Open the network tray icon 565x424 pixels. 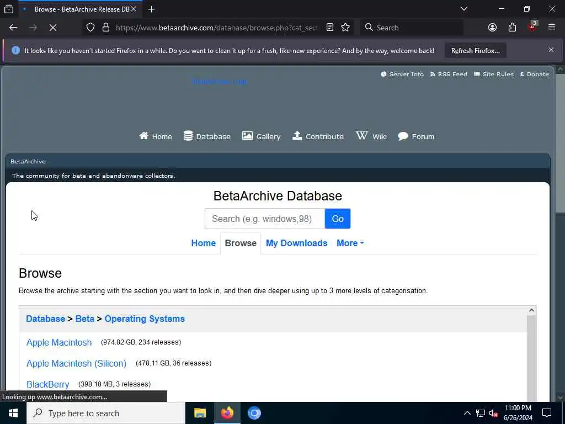tap(481, 413)
